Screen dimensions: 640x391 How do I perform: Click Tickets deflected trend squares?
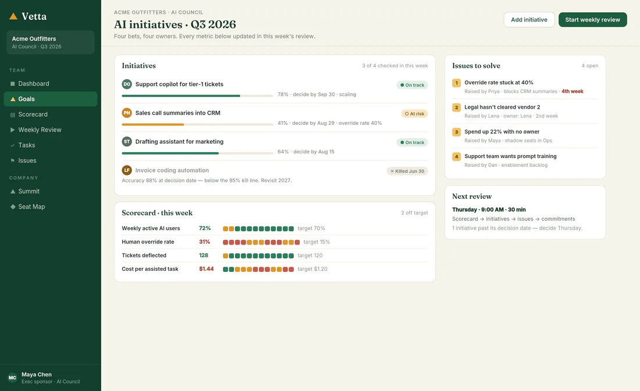tap(258, 256)
